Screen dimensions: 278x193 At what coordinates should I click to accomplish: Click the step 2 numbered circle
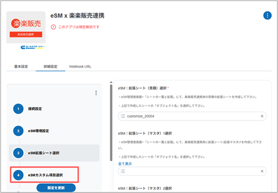pyautogui.click(x=18, y=131)
